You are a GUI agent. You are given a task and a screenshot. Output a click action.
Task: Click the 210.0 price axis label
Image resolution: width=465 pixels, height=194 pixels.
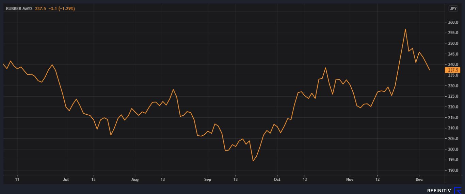[452, 128]
